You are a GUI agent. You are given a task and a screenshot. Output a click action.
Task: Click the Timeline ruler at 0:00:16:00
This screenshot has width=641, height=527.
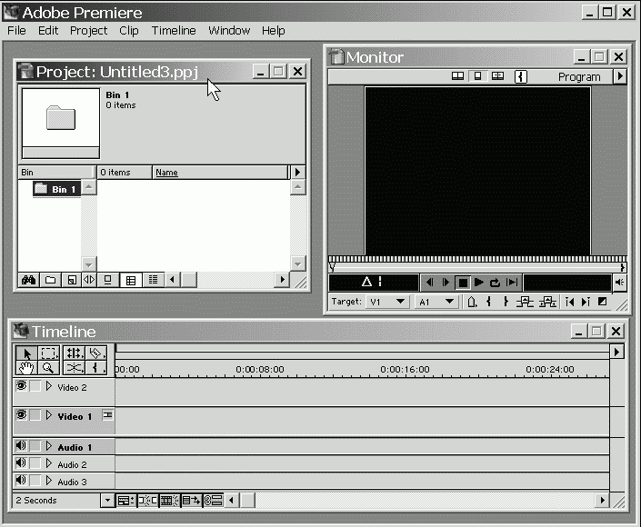[x=405, y=370]
